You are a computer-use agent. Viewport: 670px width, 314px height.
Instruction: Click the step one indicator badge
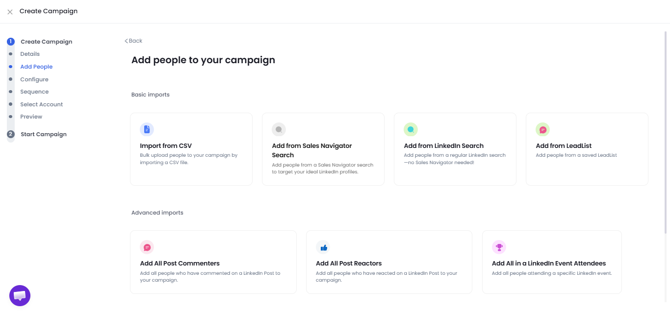10,41
